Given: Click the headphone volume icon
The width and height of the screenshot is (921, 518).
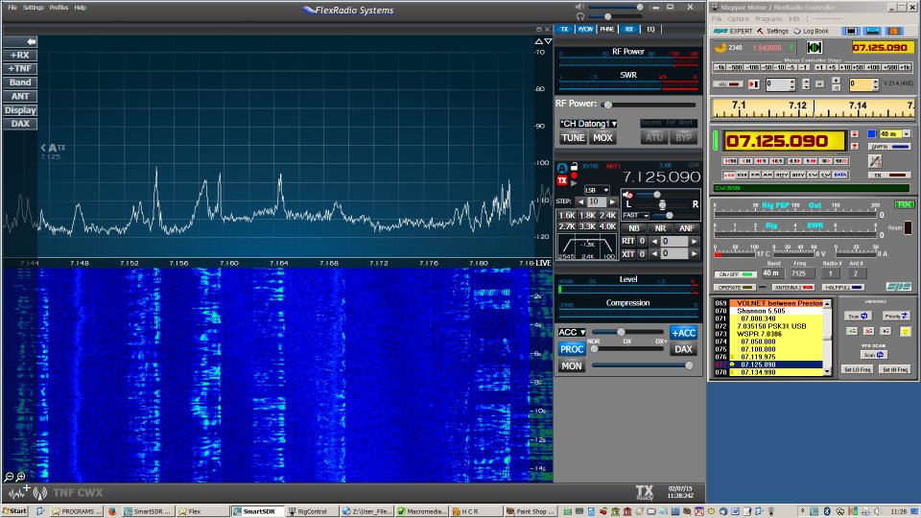Looking at the screenshot, I should pyautogui.click(x=580, y=16).
